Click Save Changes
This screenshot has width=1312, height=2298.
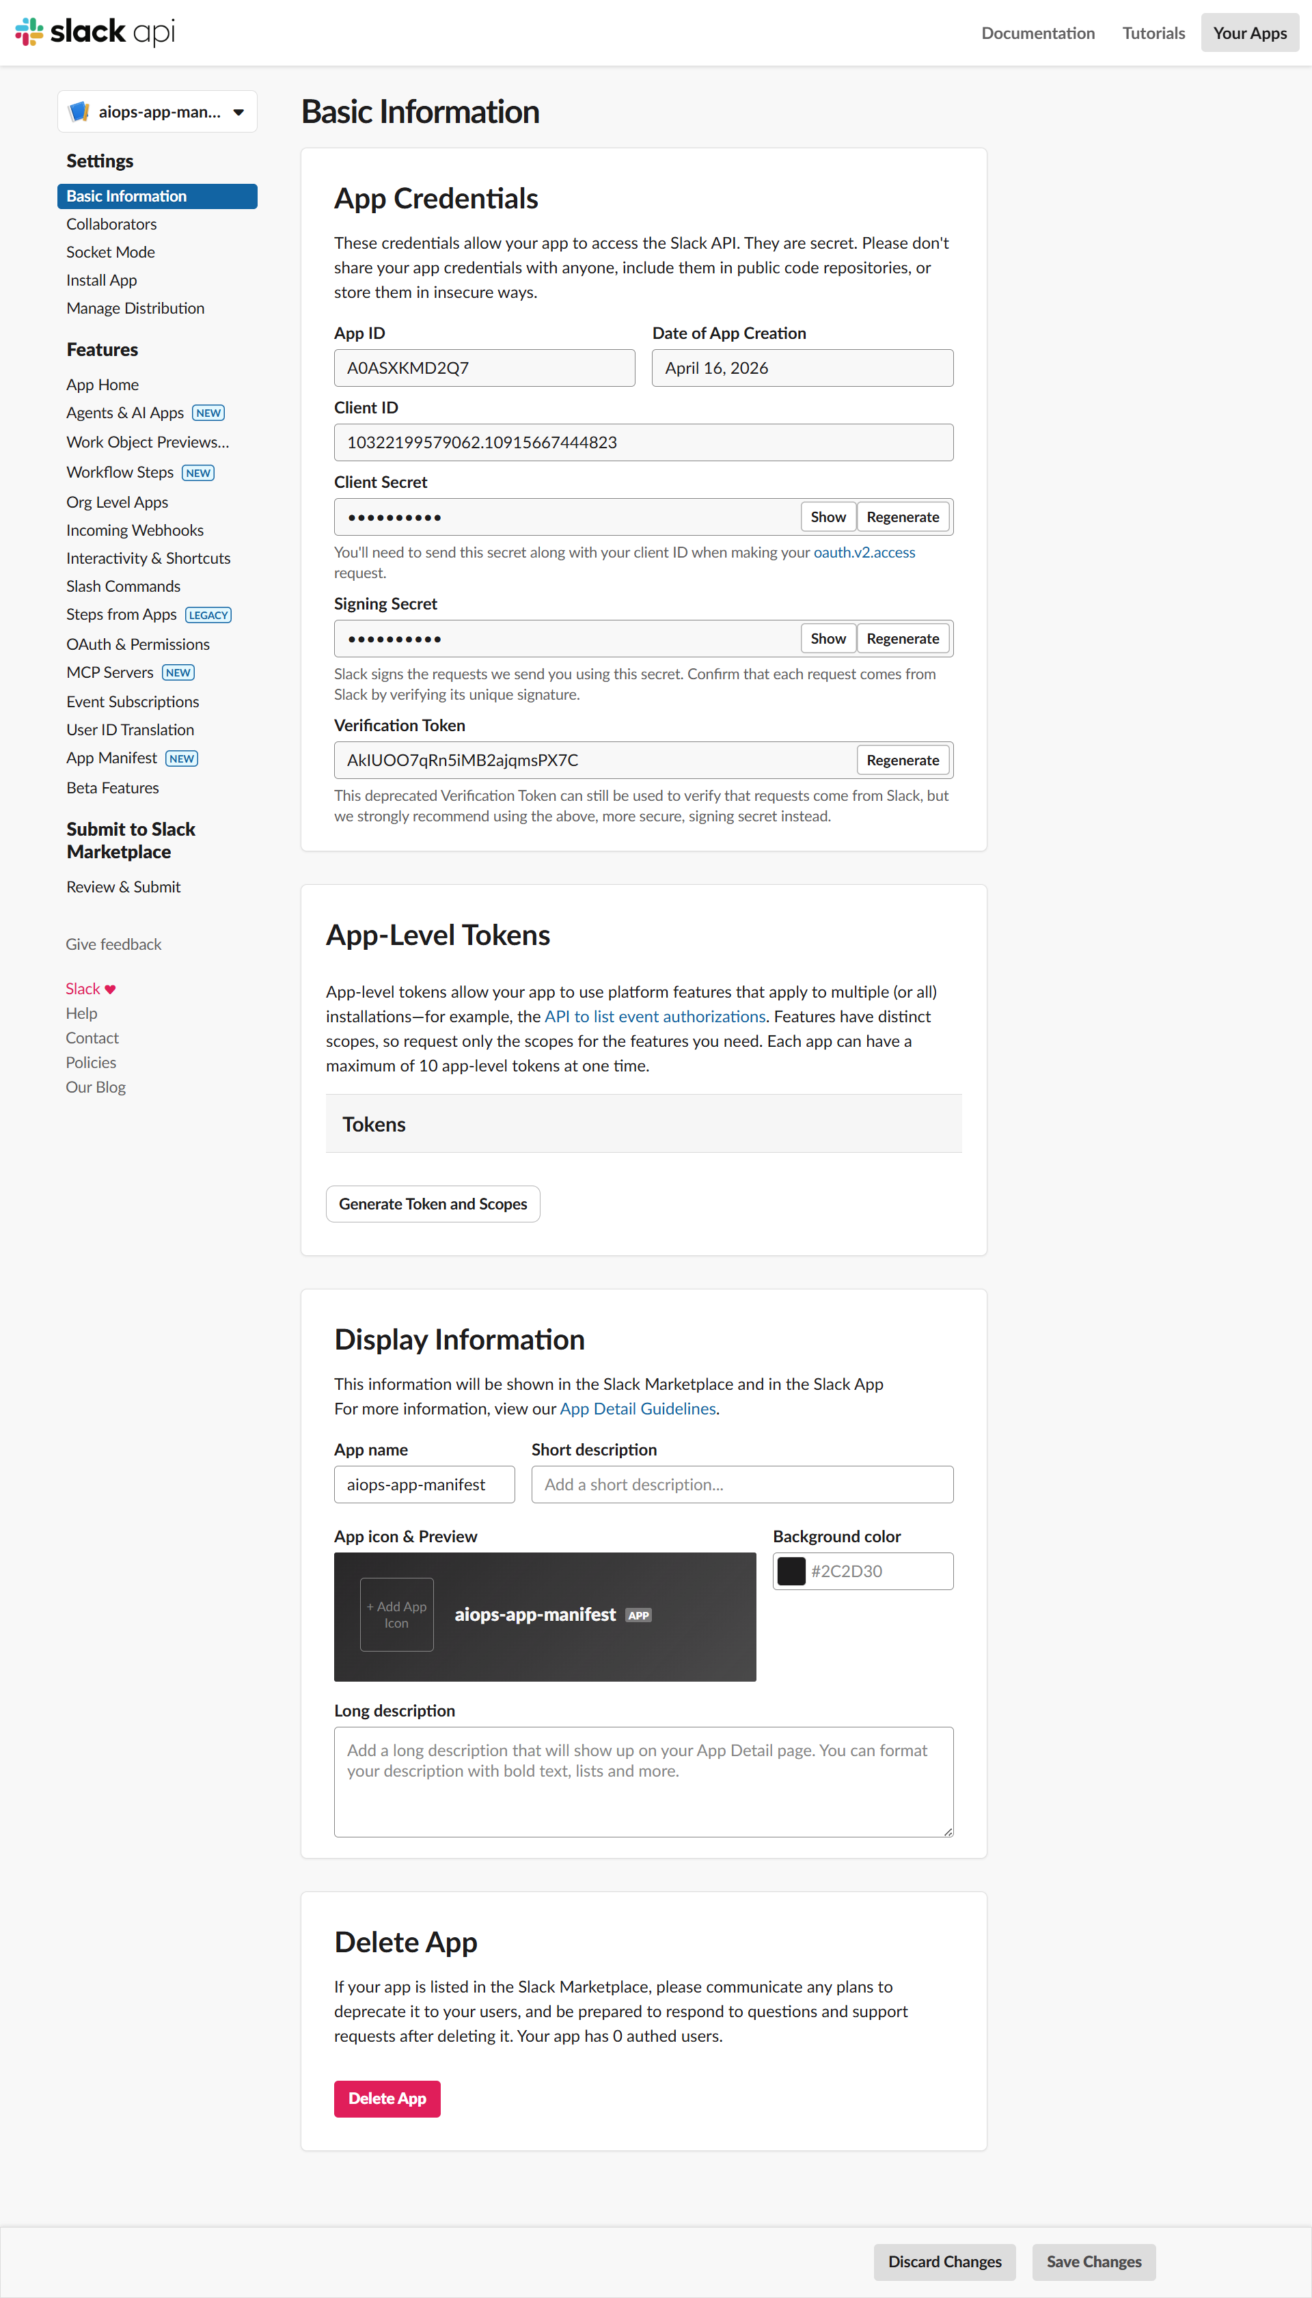pyautogui.click(x=1094, y=2262)
